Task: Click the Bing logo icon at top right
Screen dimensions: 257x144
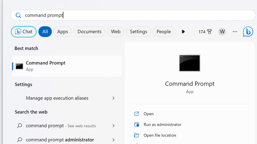Action: [x=248, y=32]
